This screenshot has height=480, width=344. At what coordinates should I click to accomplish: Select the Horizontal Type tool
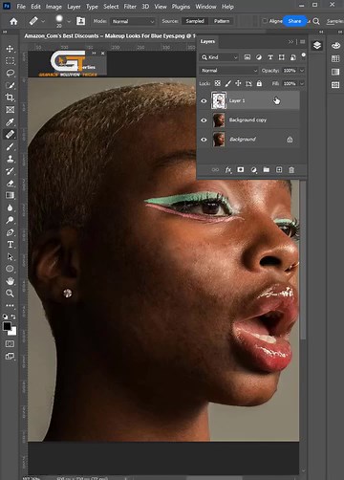[10, 245]
